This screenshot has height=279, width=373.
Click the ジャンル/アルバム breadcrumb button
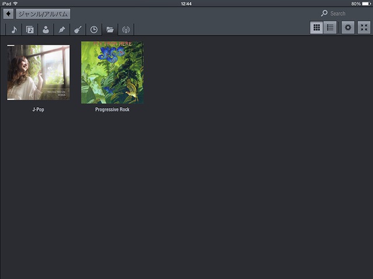[43, 14]
